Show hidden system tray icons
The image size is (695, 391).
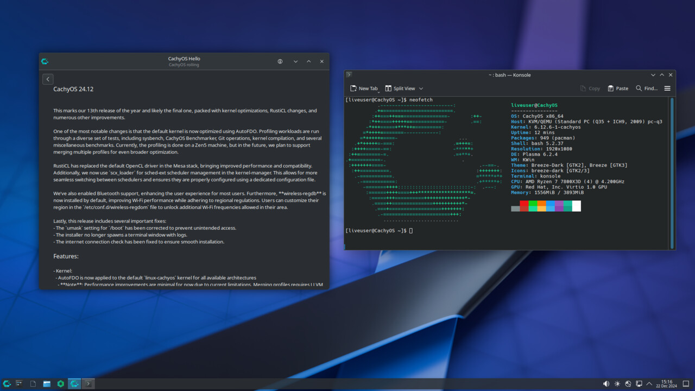point(650,384)
